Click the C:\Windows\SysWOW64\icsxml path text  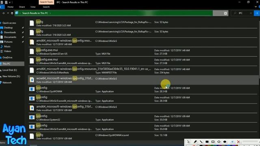[x=112, y=135]
